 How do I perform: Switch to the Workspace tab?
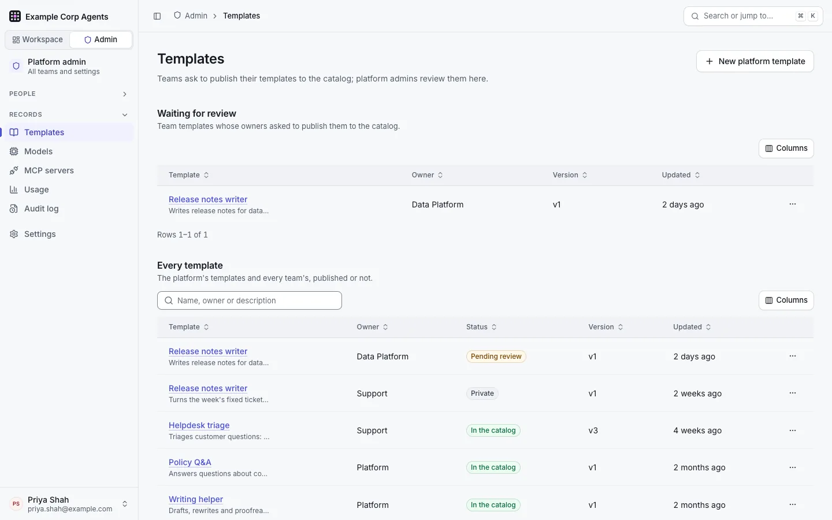click(38, 40)
